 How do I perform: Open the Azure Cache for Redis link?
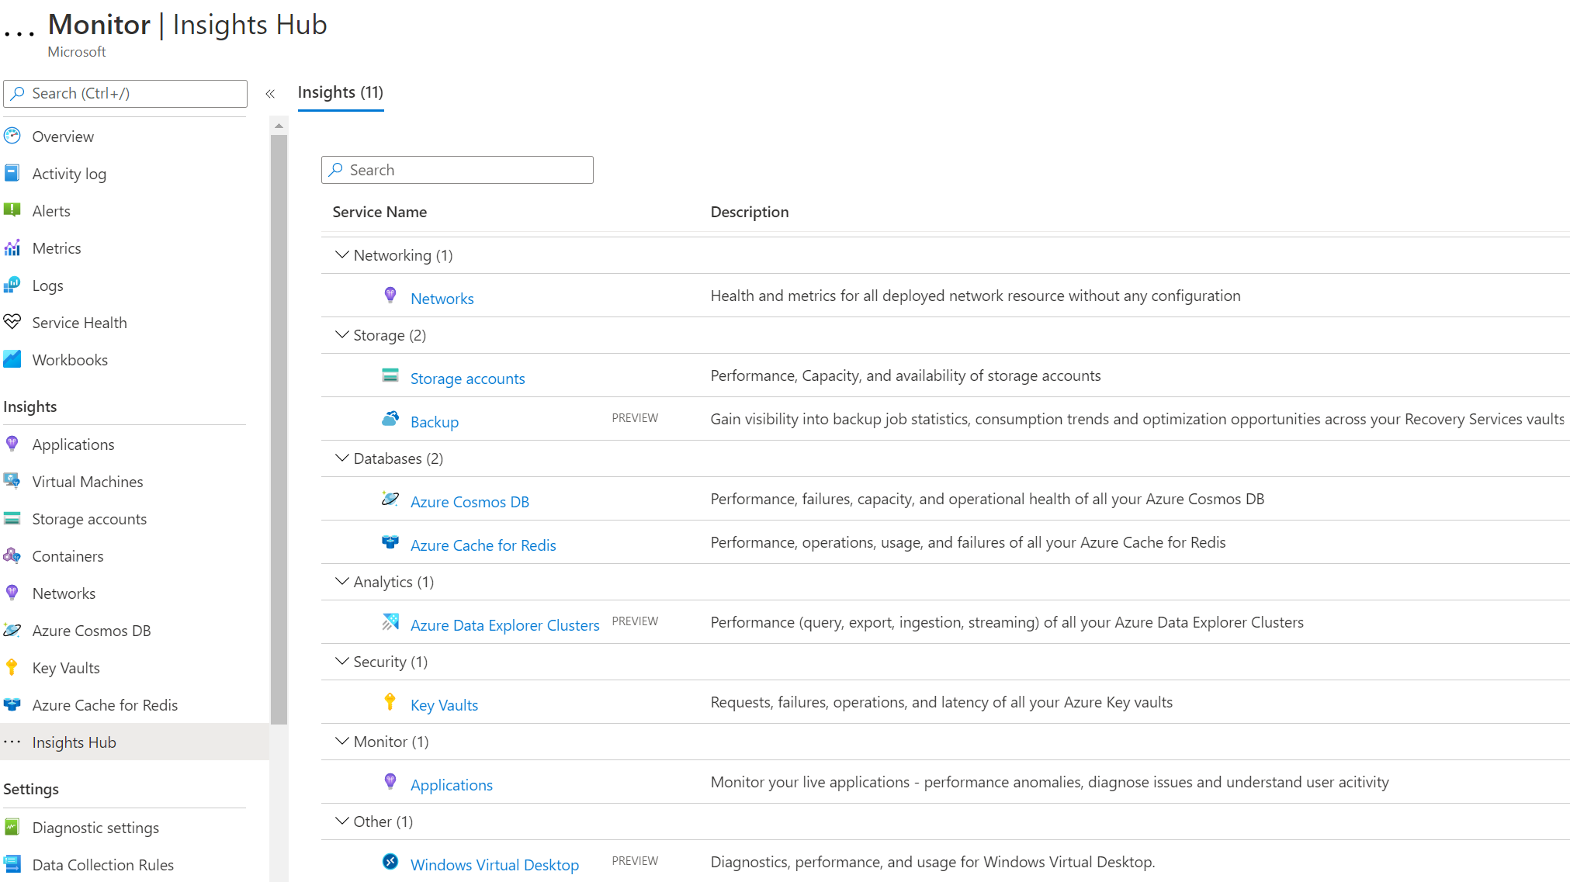(x=483, y=545)
